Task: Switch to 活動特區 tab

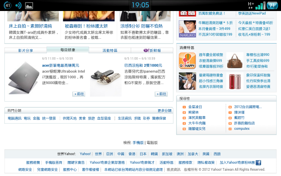Action: click(110, 51)
